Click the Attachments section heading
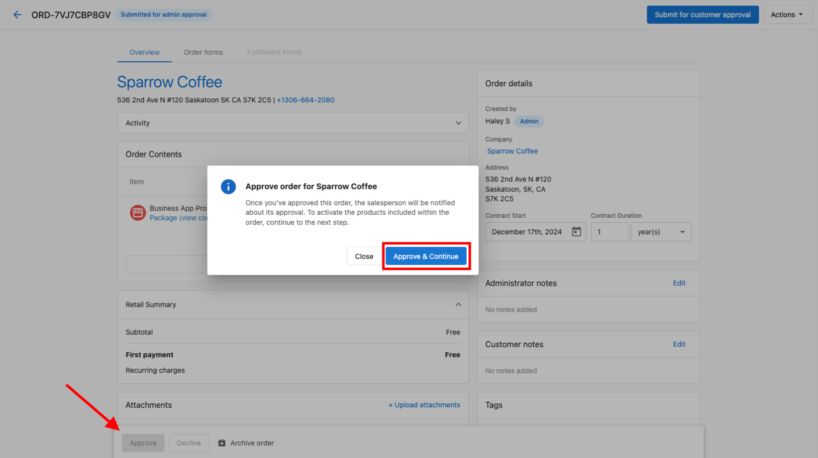 coord(149,405)
